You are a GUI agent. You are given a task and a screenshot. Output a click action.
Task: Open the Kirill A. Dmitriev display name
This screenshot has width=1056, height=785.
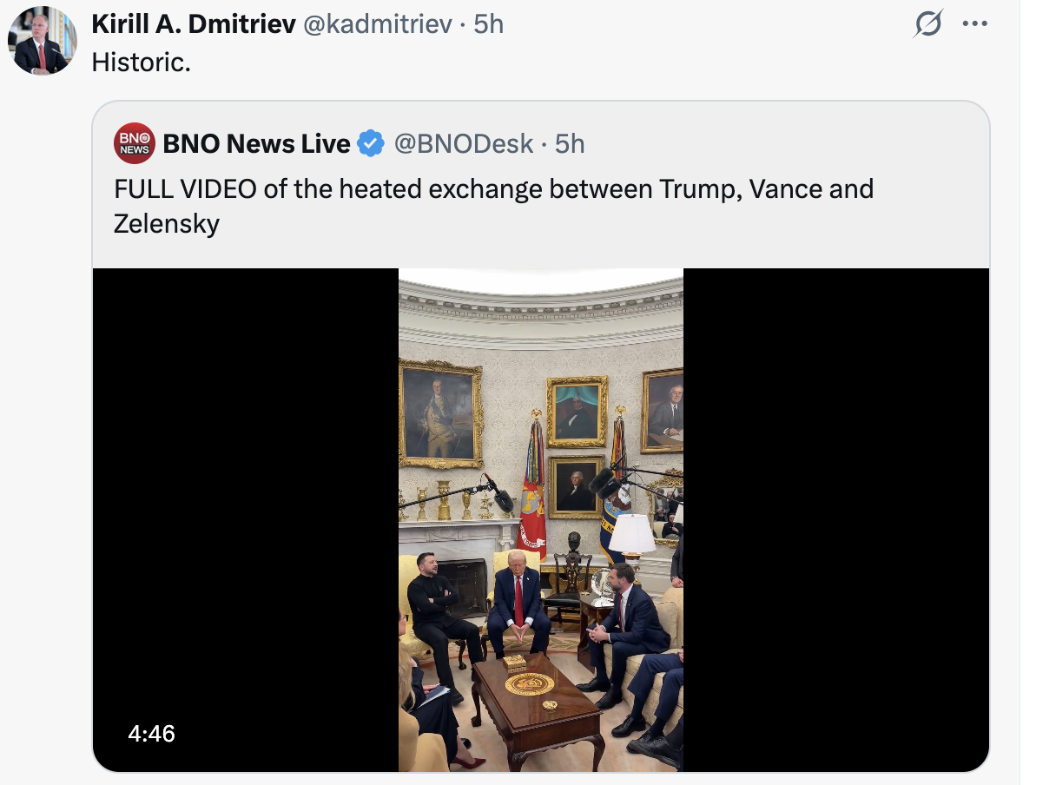point(193,24)
